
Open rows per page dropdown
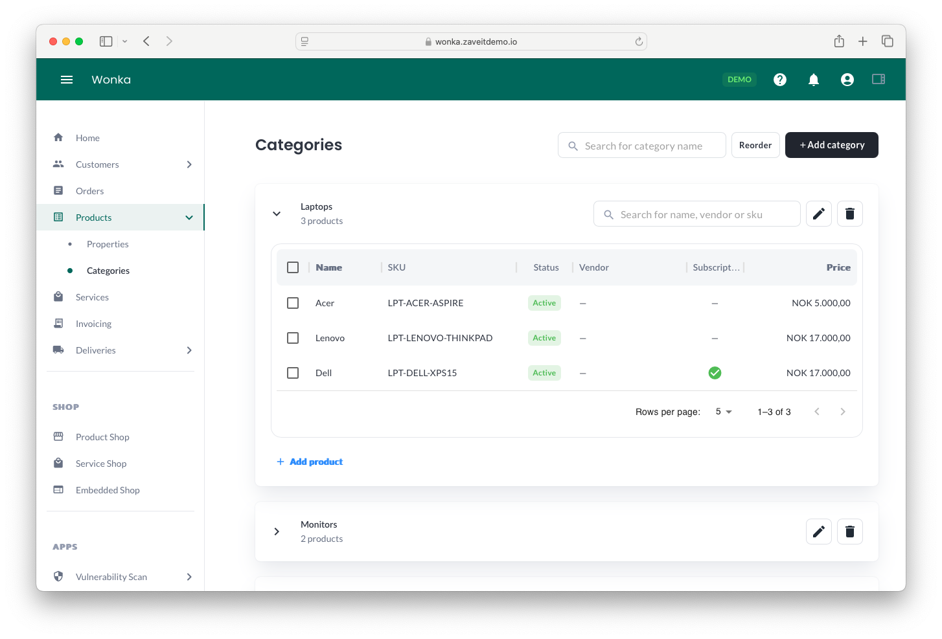coord(724,412)
